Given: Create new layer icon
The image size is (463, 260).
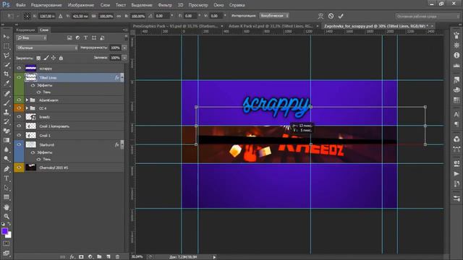Looking at the screenshot, I should [x=109, y=257].
